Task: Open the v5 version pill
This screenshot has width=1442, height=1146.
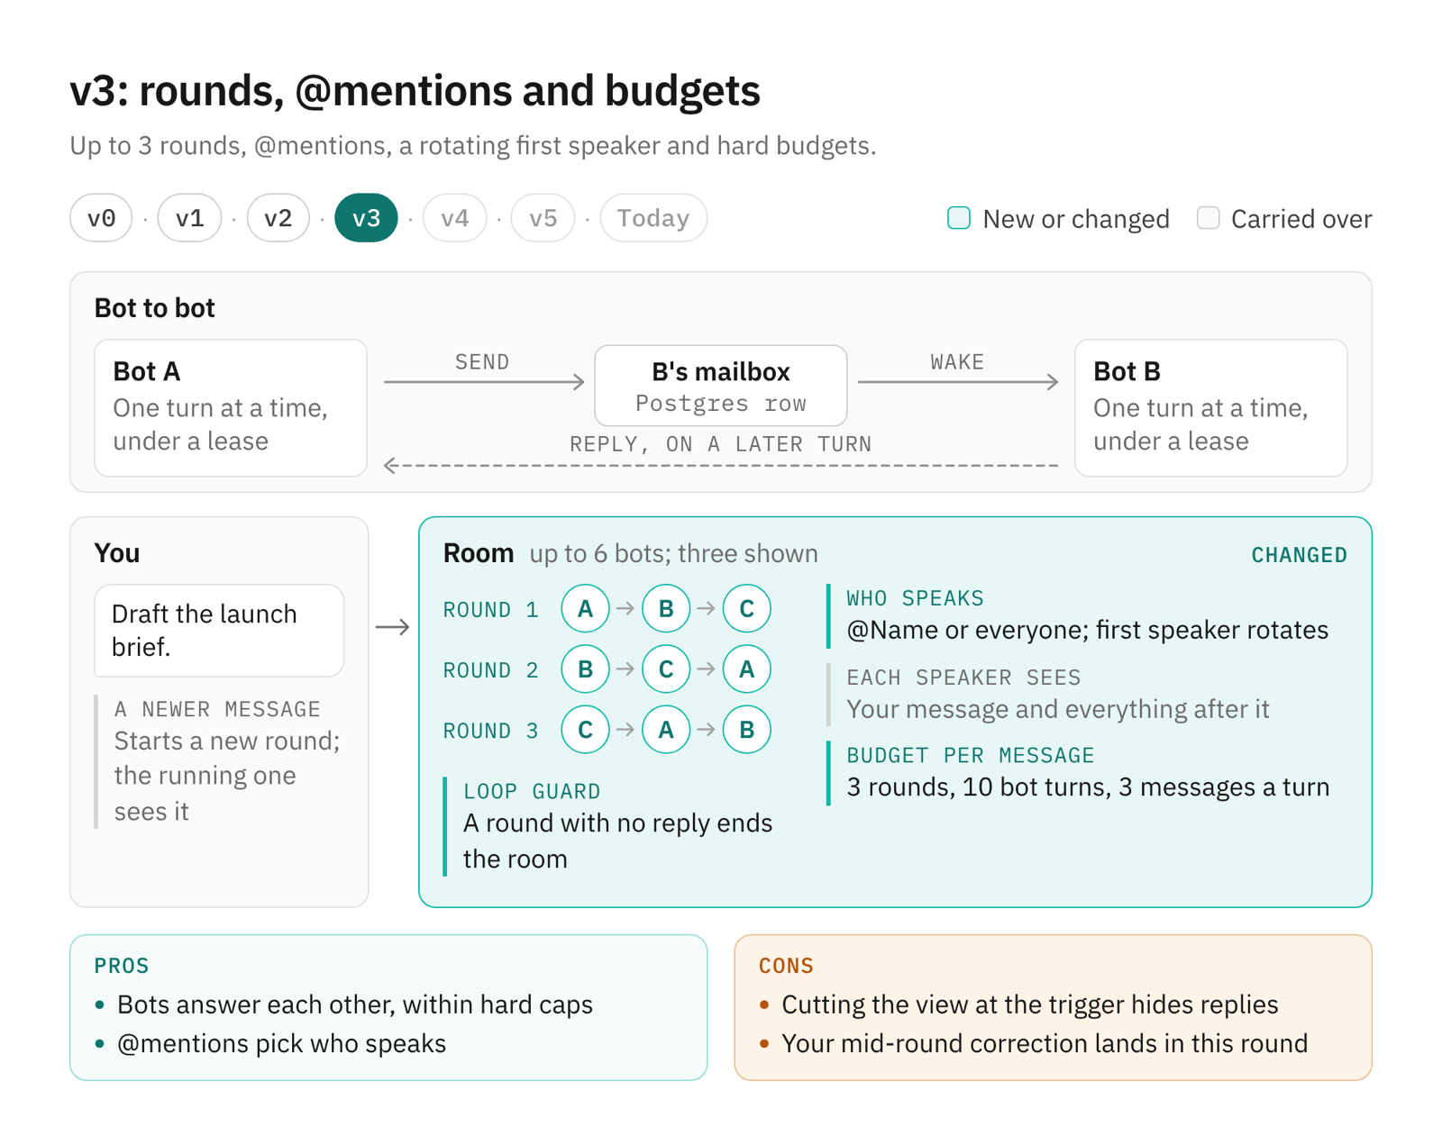Action: pyautogui.click(x=543, y=218)
